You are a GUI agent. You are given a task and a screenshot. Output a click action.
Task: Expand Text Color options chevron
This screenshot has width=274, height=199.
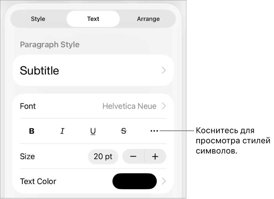click(164, 181)
